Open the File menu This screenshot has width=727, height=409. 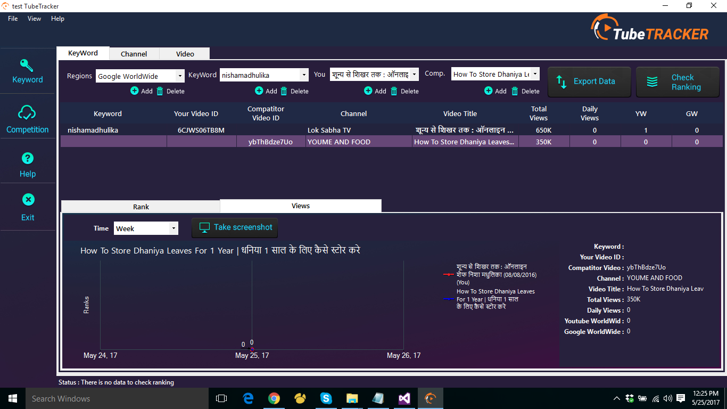click(x=13, y=19)
